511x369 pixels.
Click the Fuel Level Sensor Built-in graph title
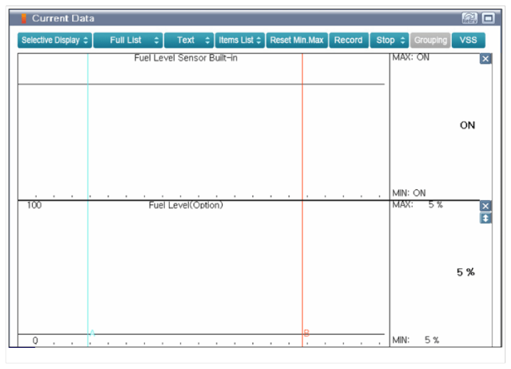tap(186, 58)
